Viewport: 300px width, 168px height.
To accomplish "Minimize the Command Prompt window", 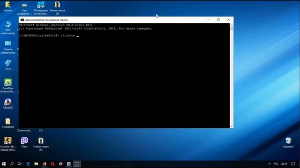I will click(x=209, y=20).
